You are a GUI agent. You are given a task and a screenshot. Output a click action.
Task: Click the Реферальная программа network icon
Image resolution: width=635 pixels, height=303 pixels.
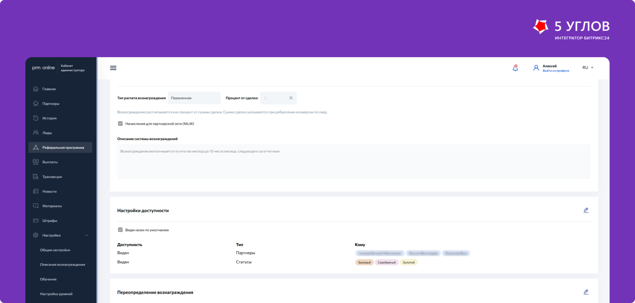[x=36, y=148]
